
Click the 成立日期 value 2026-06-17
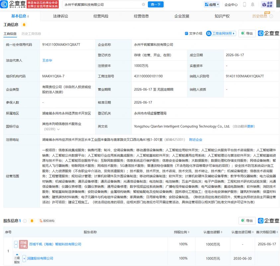[235, 55]
